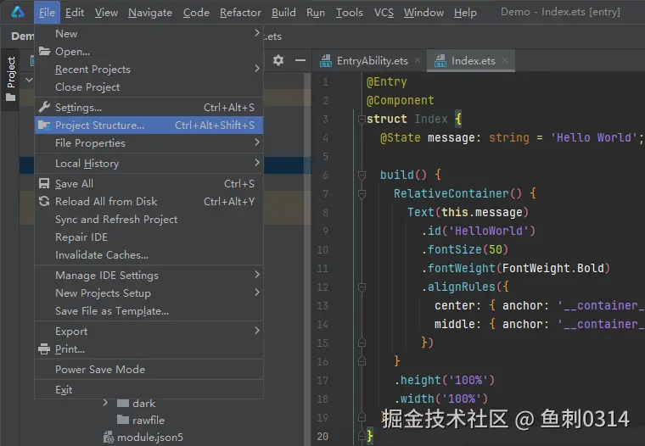Expand New Projects Setup submenu arrow
The image size is (645, 446).
click(257, 293)
